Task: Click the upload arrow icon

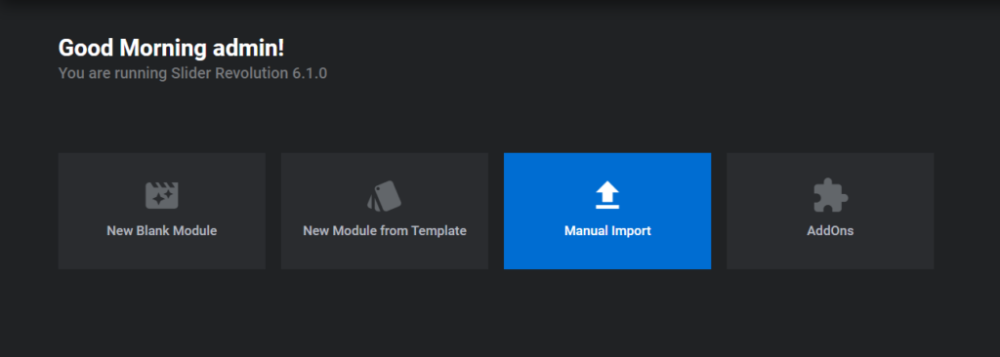Action: pyautogui.click(x=607, y=195)
